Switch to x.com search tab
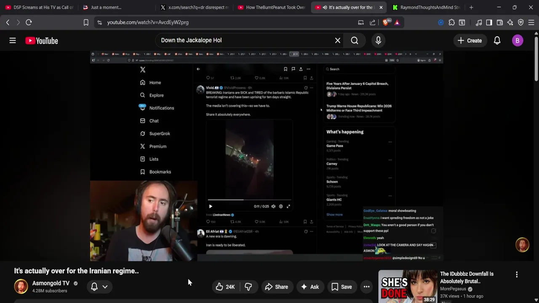Image resolution: width=539 pixels, height=303 pixels. click(x=194, y=7)
